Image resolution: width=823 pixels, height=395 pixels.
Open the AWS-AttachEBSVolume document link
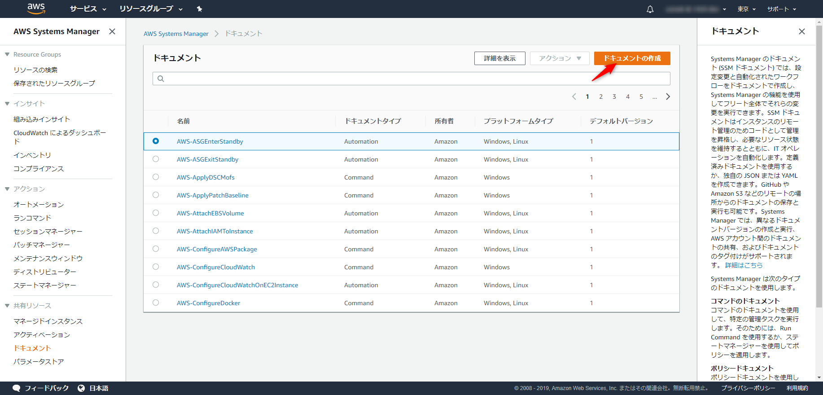click(x=210, y=213)
